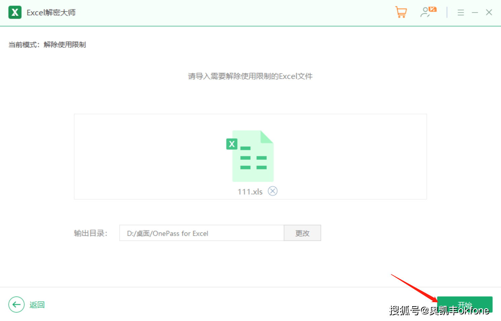Click the 当前模式: 解除使用限制 label
The image size is (501, 321).
click(47, 45)
